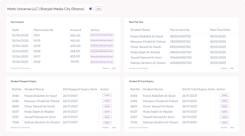Generate fee receipt voucher for invoice 0011
This screenshot has width=245, height=136.
click(x=102, y=35)
